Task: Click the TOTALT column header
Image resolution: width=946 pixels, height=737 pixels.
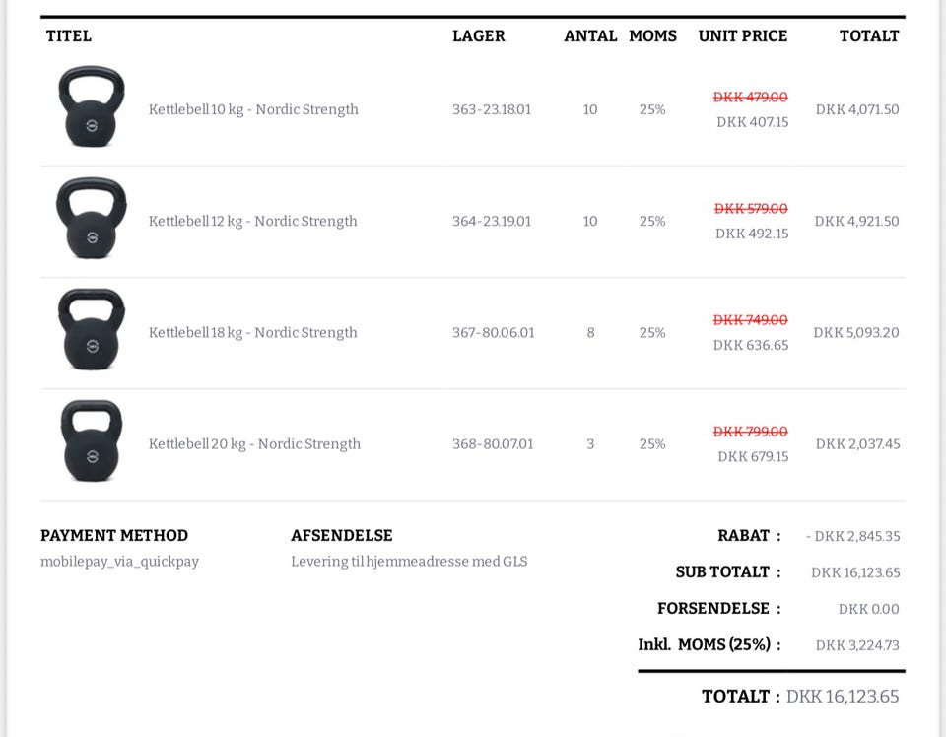Action: 869,36
